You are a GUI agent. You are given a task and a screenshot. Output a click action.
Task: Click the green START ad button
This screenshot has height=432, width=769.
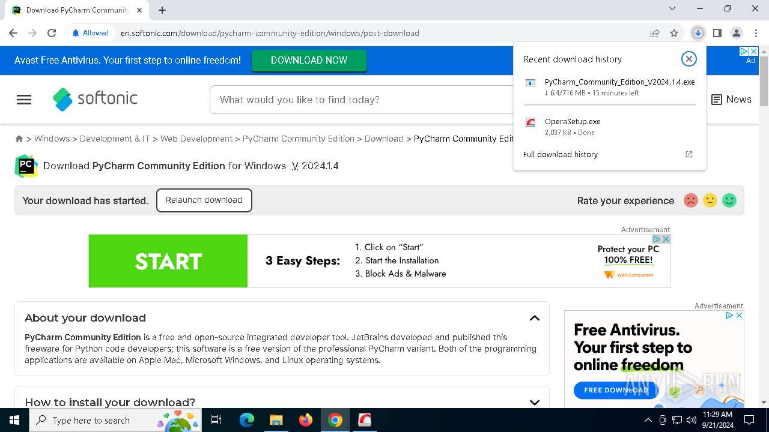point(168,261)
